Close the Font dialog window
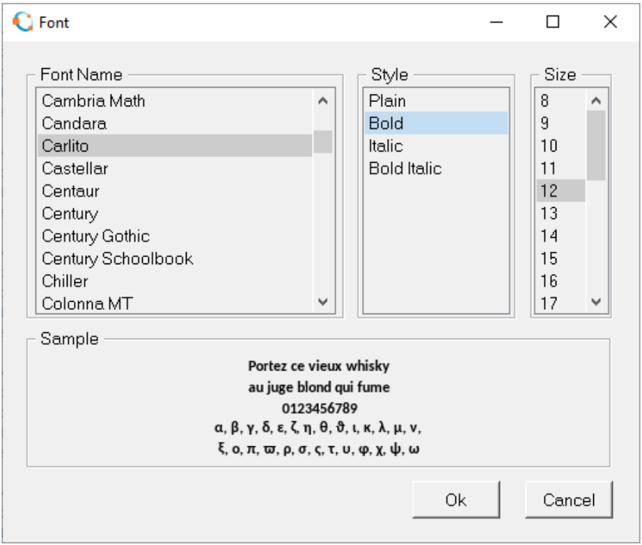Screen dimensions: 642x545 610,22
